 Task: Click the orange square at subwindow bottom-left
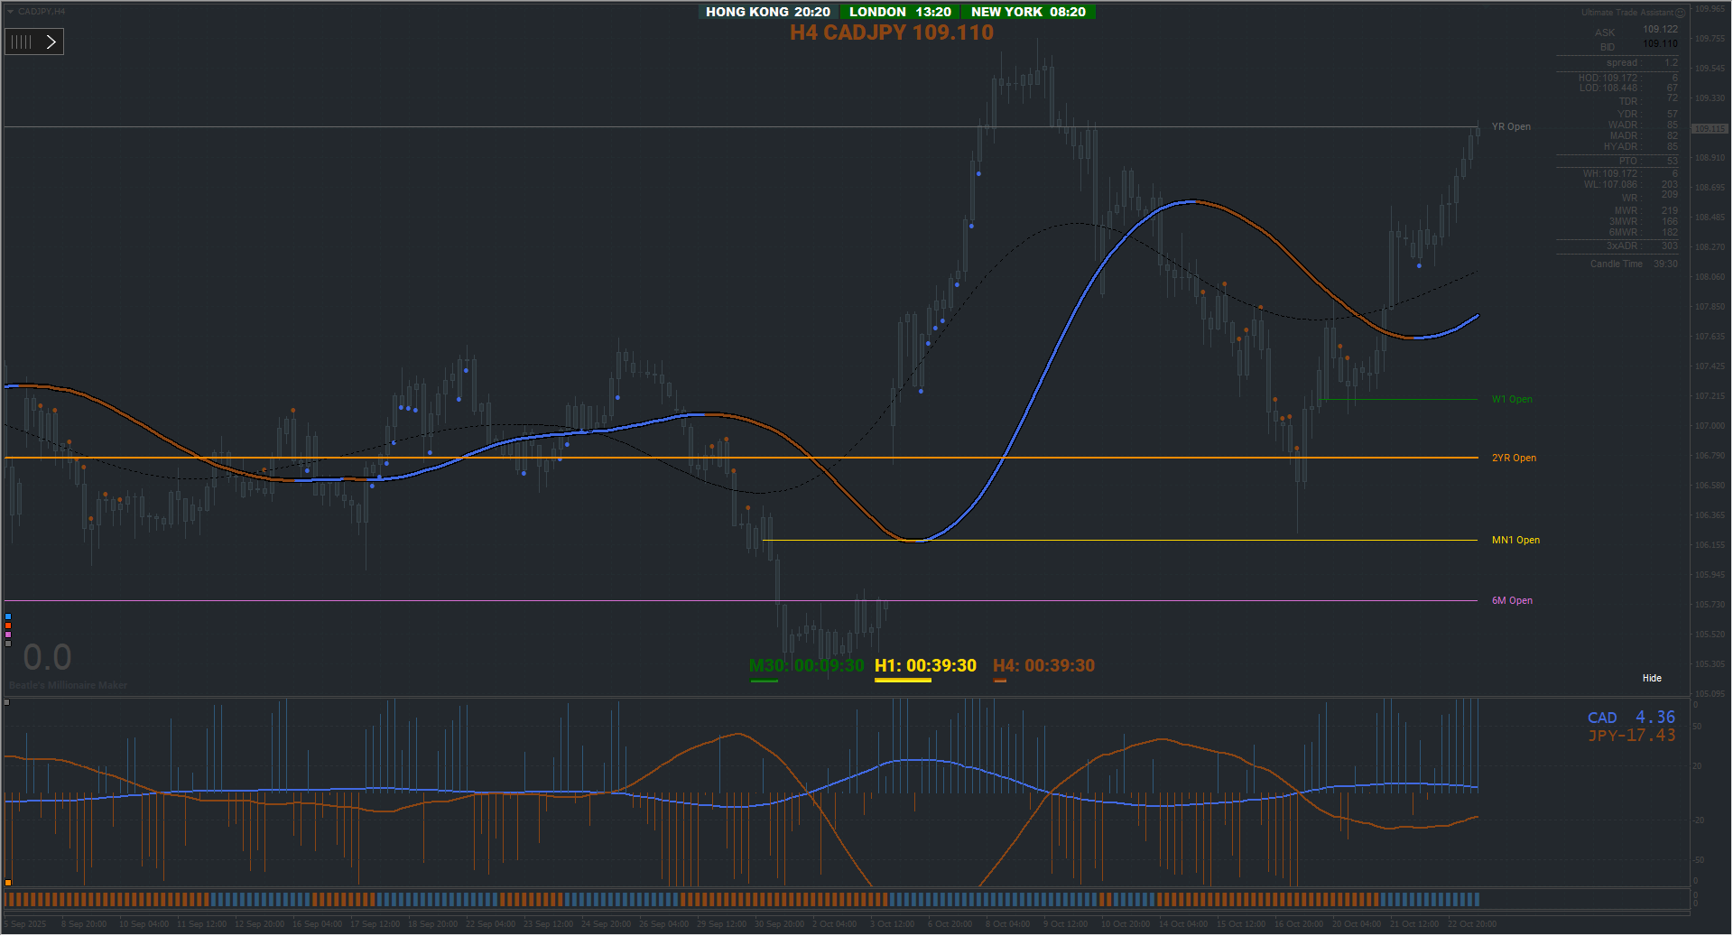(x=7, y=883)
